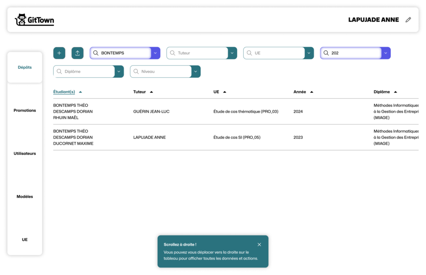Go to the Modèles sidebar section

click(x=25, y=196)
